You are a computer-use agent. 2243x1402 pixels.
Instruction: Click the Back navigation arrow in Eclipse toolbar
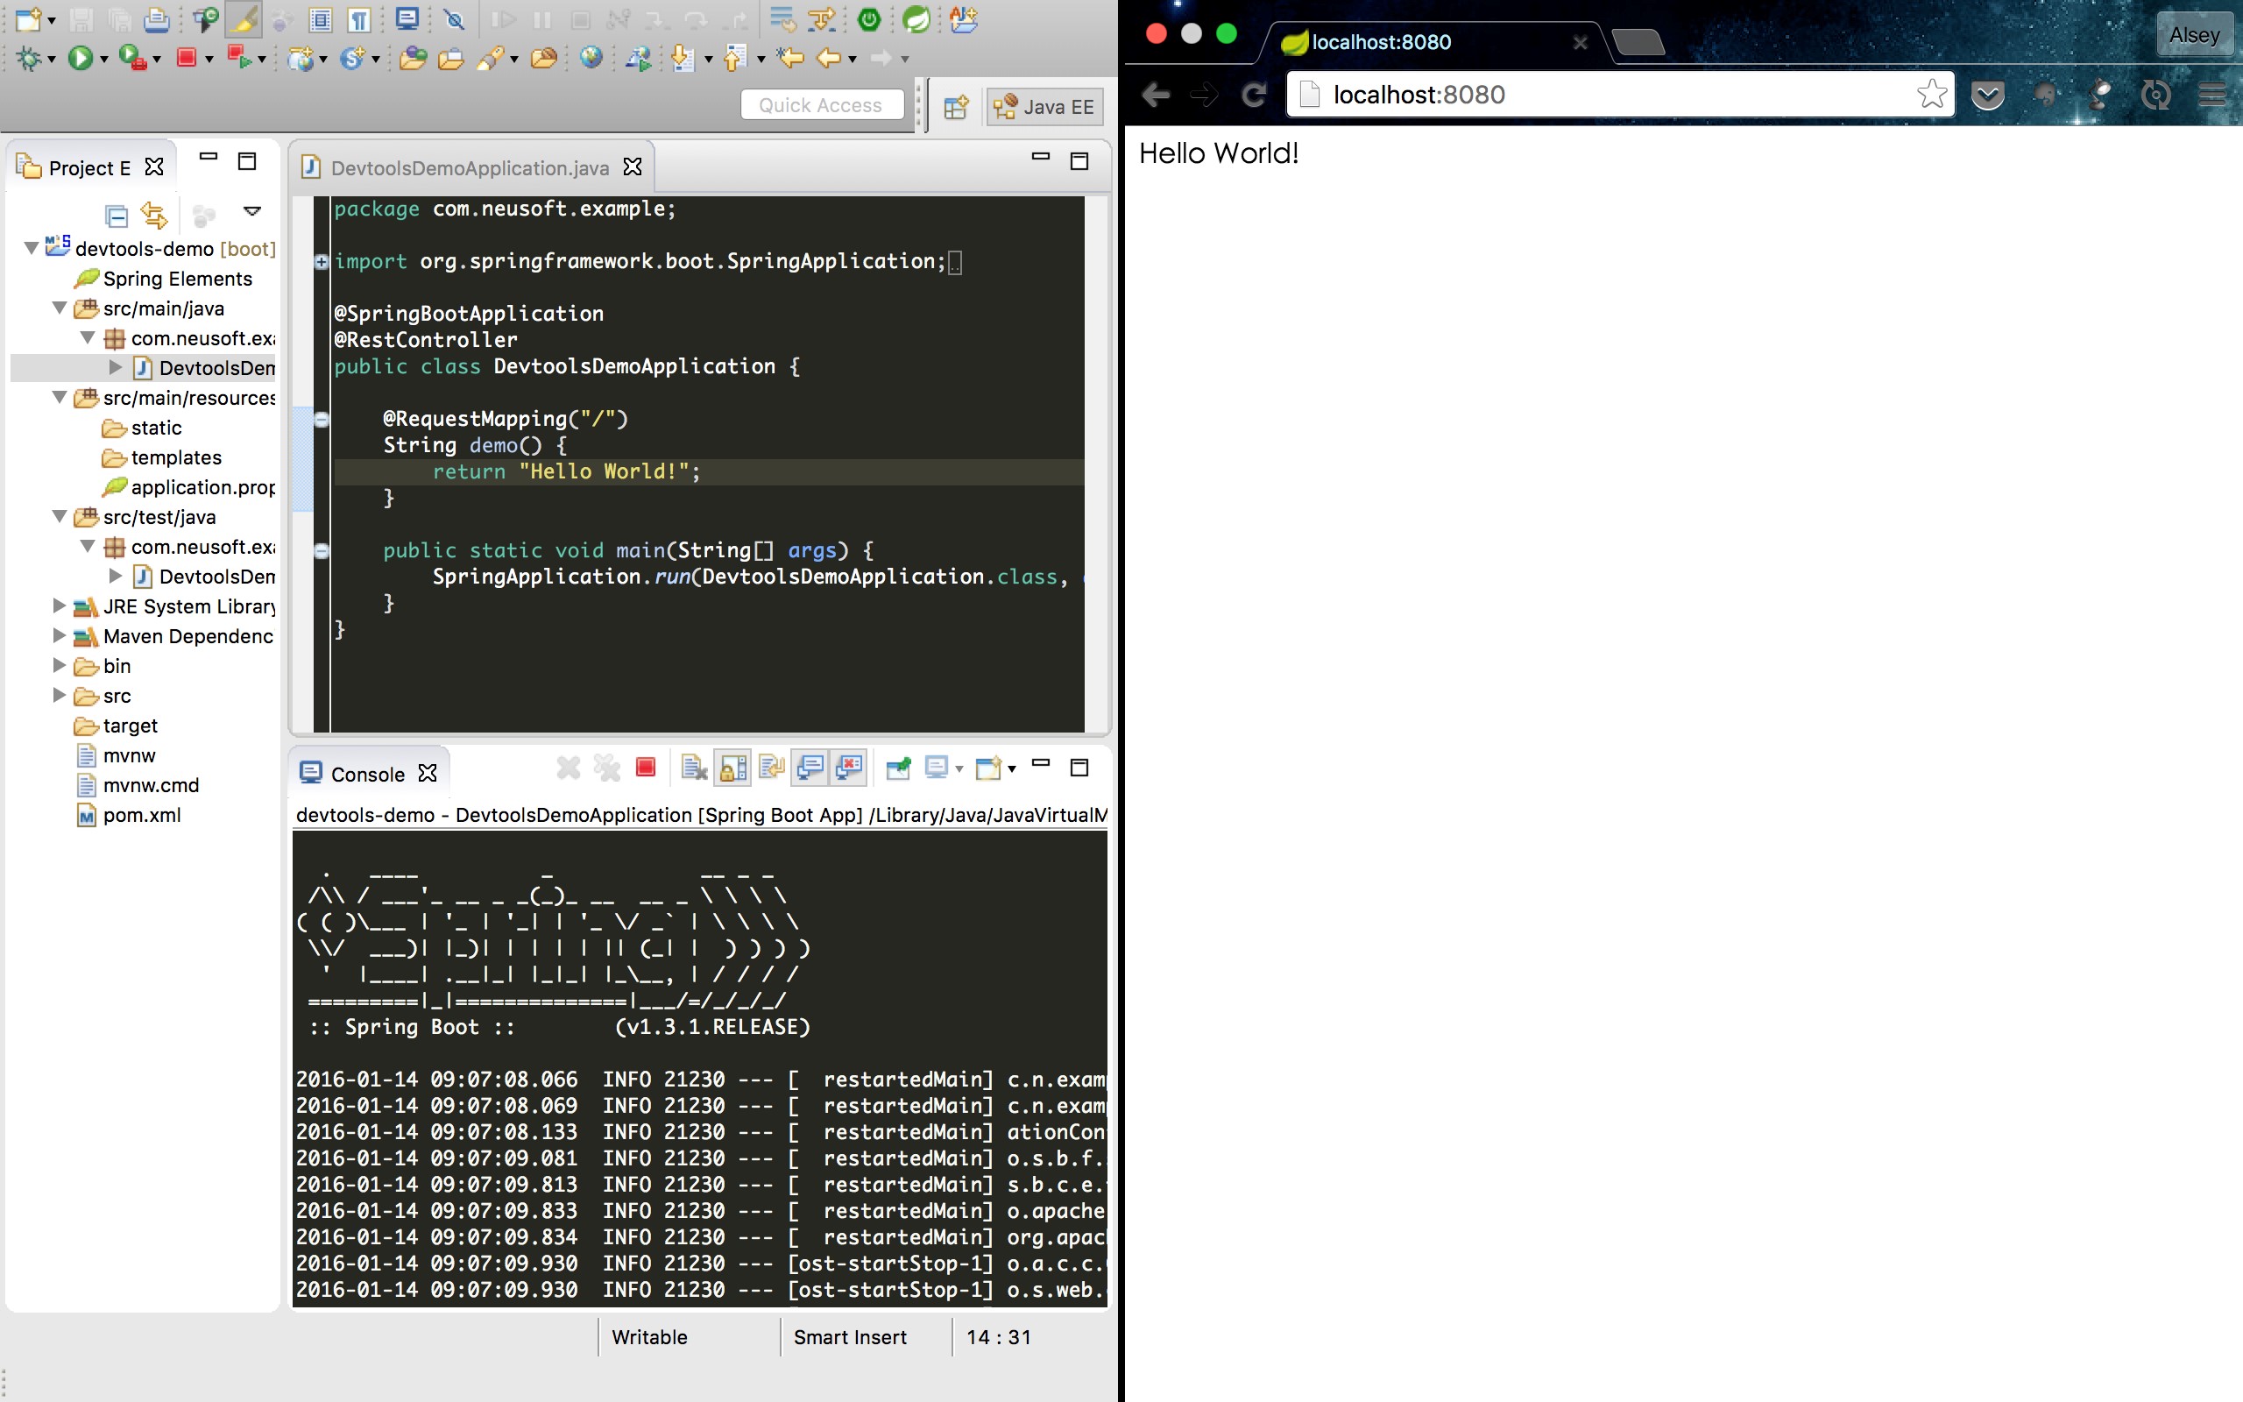pyautogui.click(x=828, y=59)
